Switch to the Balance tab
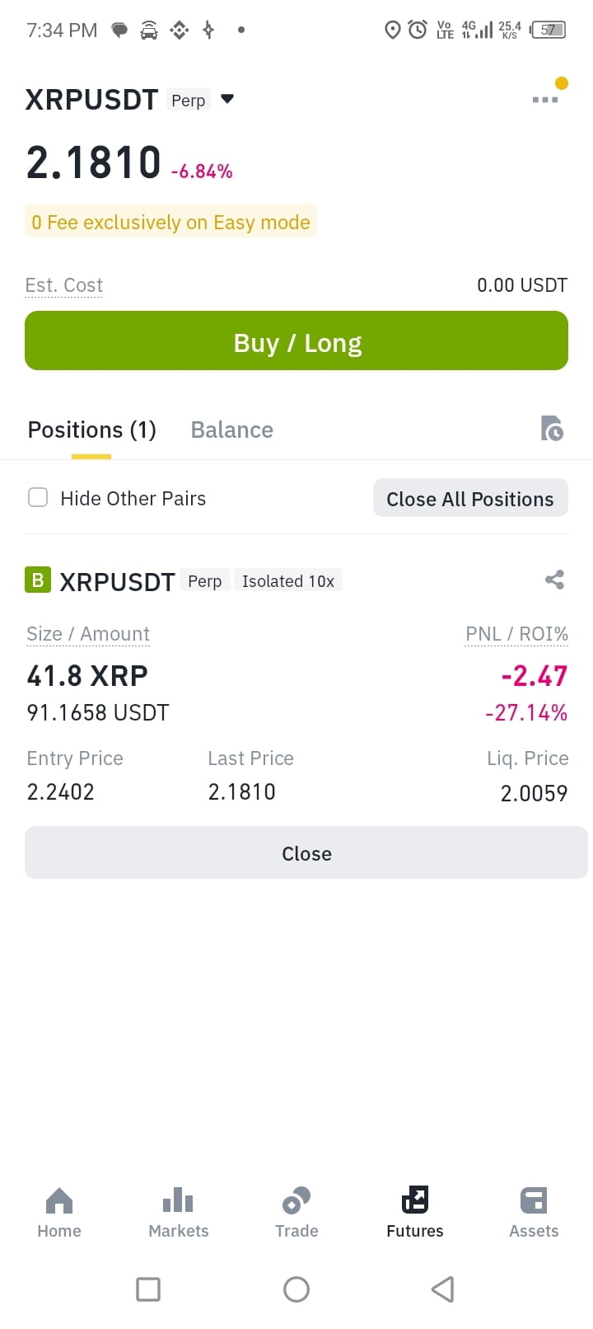 (232, 430)
